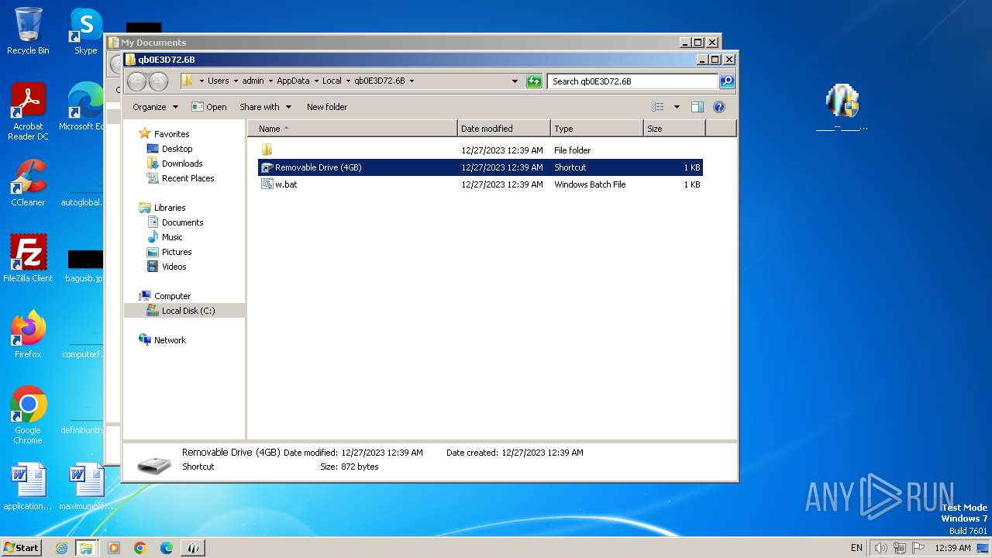Select Pictures library in navigation pane

[x=177, y=252]
